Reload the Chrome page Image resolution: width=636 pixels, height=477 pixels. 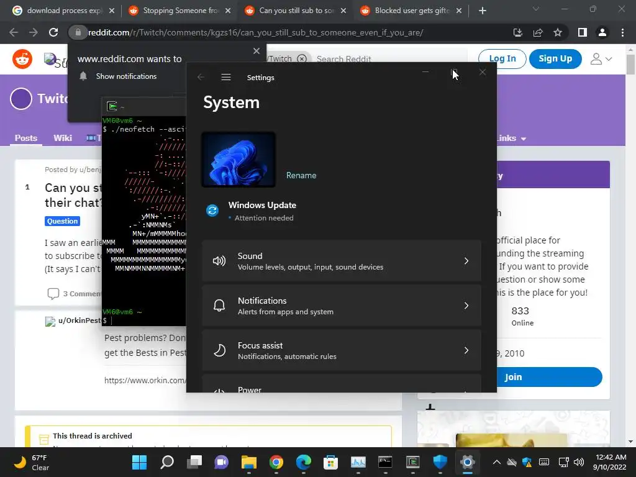pyautogui.click(x=53, y=32)
